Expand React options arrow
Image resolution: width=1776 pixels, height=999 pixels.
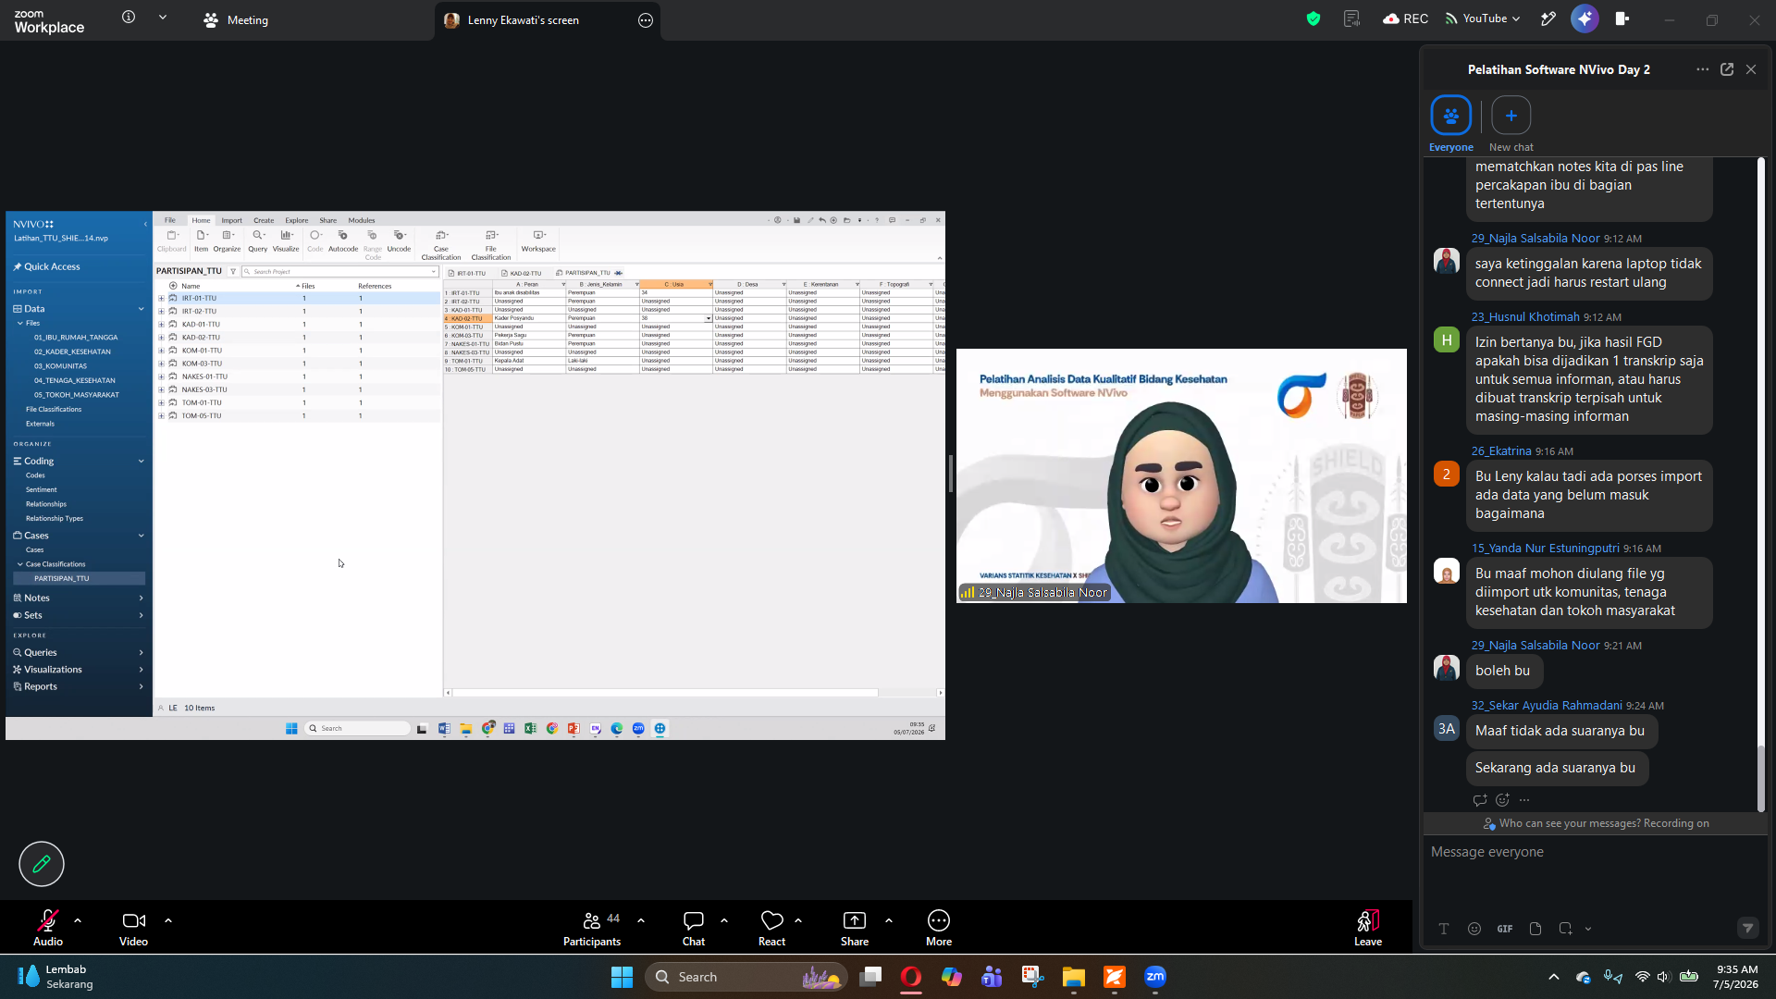tap(798, 920)
